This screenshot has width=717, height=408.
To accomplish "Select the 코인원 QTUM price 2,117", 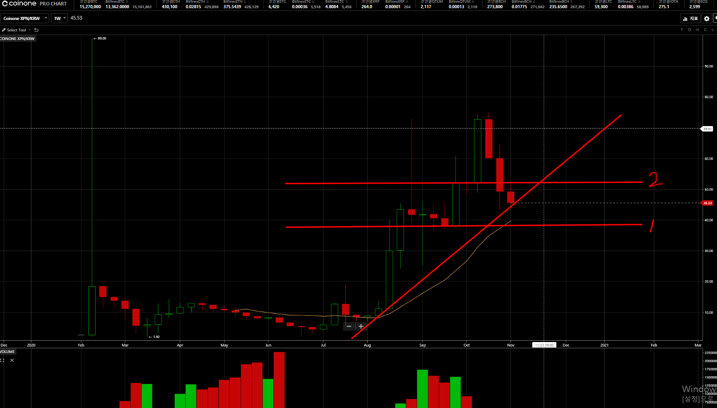I will (x=426, y=7).
